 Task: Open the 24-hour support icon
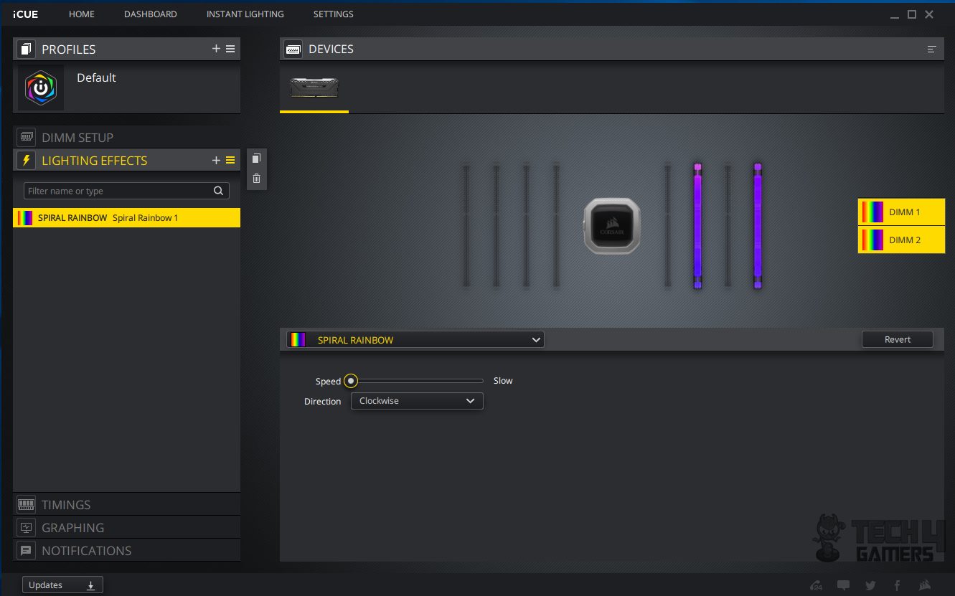[x=816, y=585]
